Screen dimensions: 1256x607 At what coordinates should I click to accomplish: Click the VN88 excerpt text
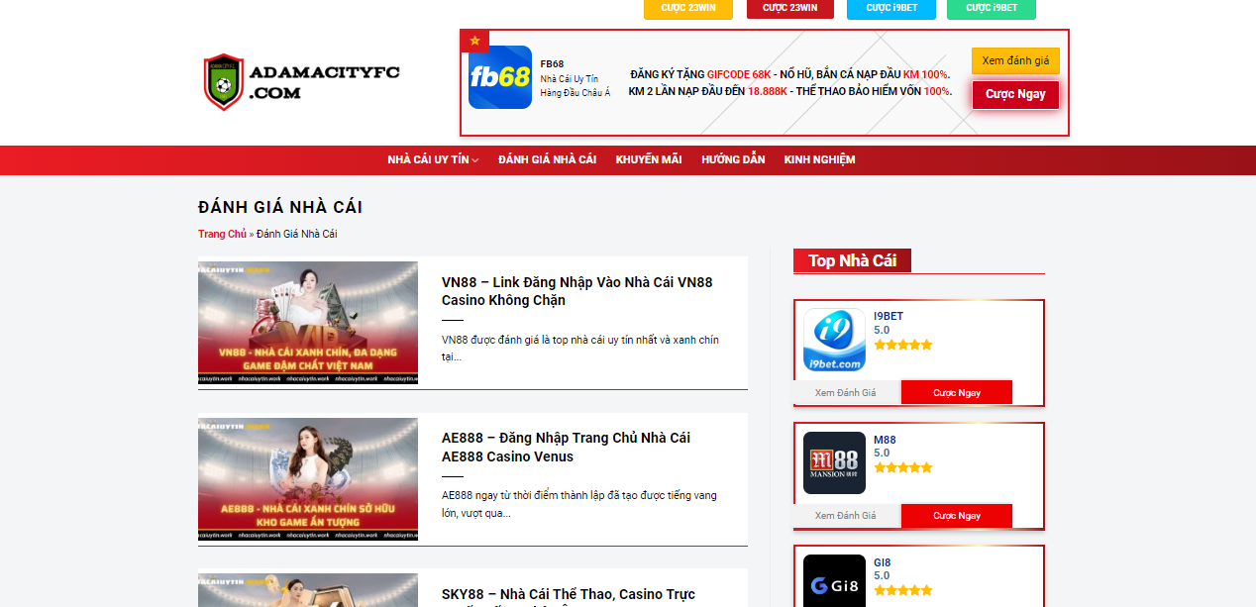coord(580,348)
